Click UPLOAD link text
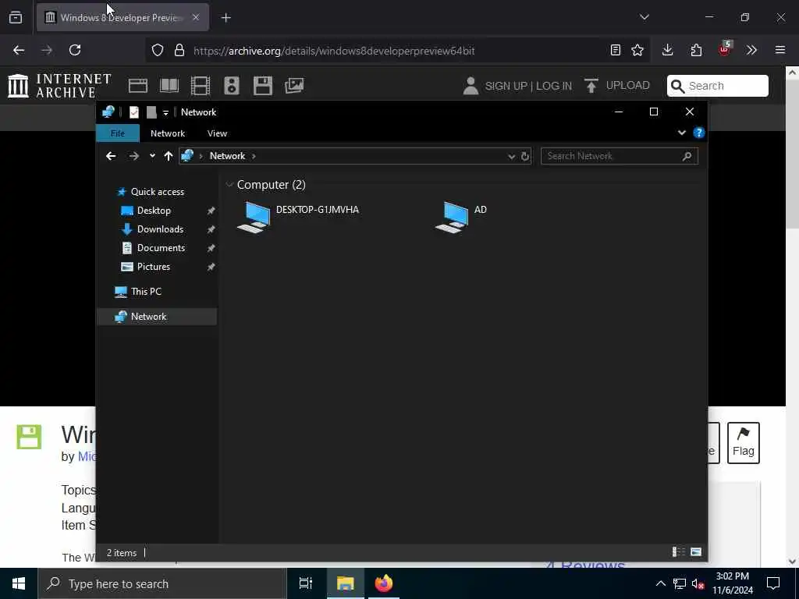Viewport: 799px width, 599px height. point(628,85)
